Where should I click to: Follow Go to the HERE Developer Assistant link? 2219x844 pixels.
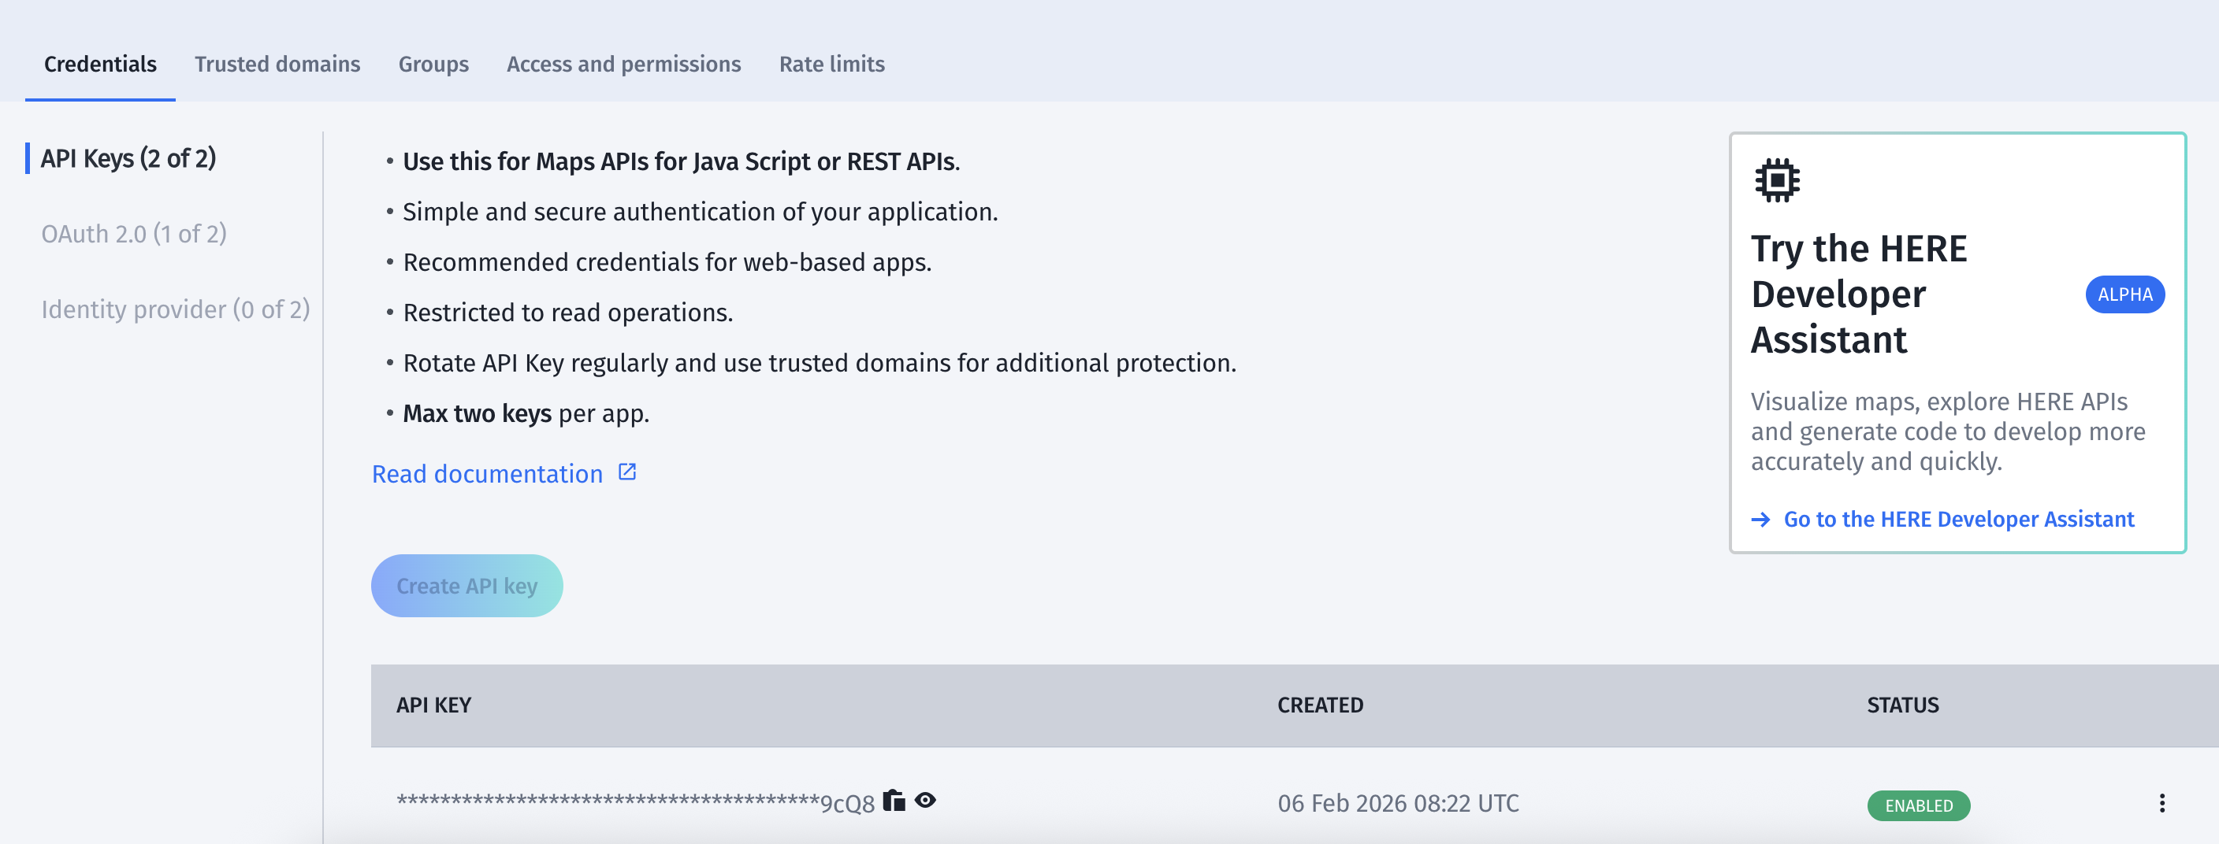coord(1958,519)
